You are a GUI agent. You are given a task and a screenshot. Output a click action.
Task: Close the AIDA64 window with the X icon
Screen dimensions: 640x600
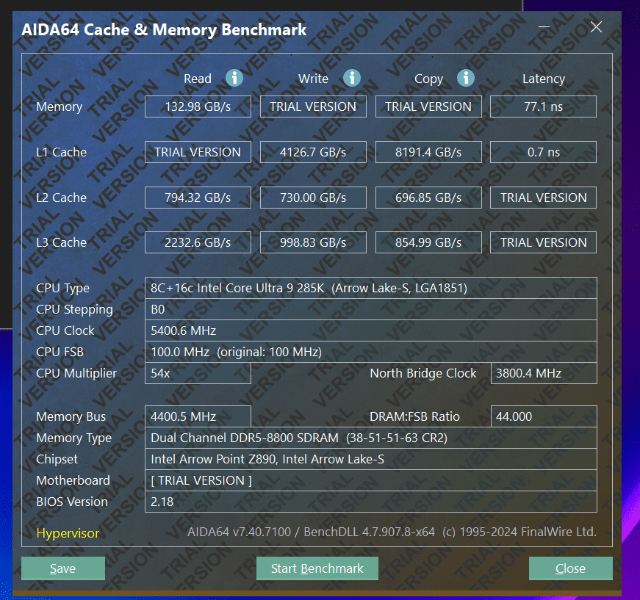[x=596, y=27]
